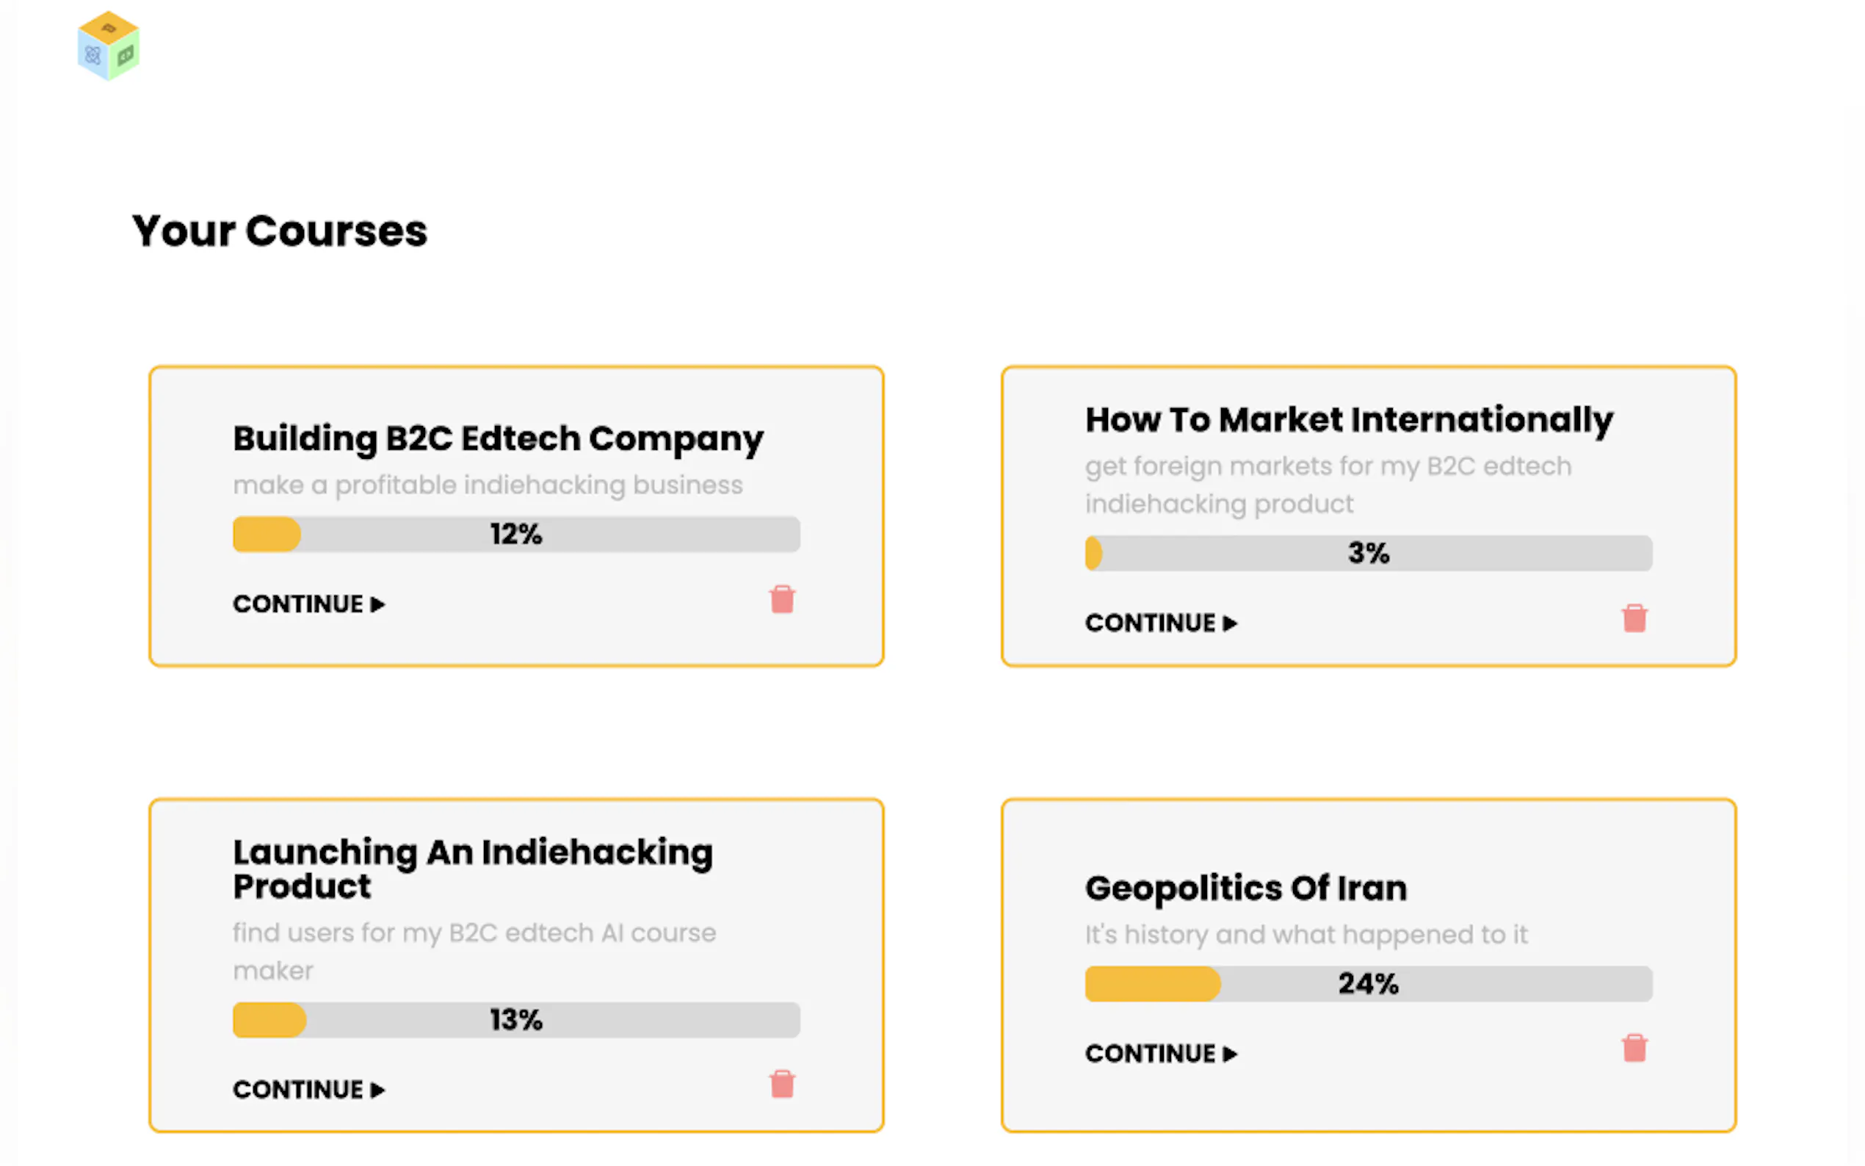Screen dimensions: 1865x1166
Task: Click the 12% progress bar
Action: tap(515, 535)
